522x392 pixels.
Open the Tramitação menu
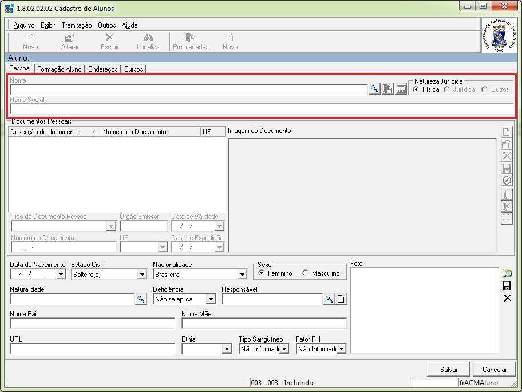pos(76,25)
